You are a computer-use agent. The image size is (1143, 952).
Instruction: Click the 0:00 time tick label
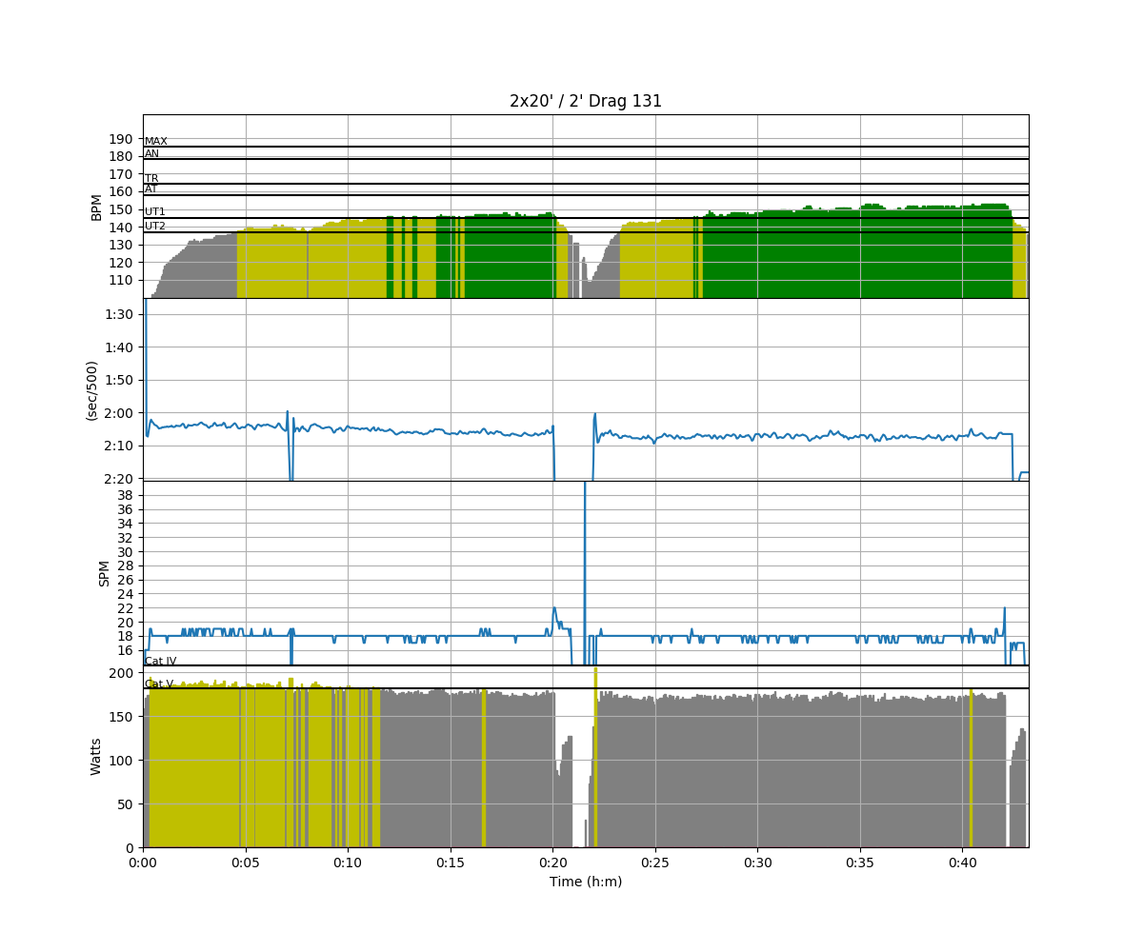[x=143, y=863]
